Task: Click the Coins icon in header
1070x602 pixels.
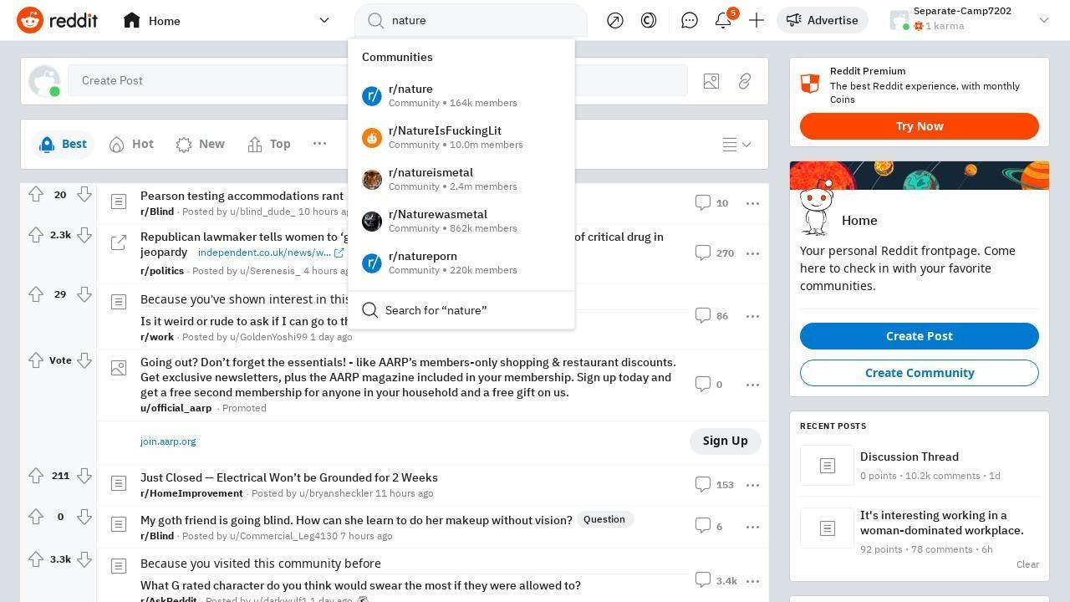Action: 649,20
